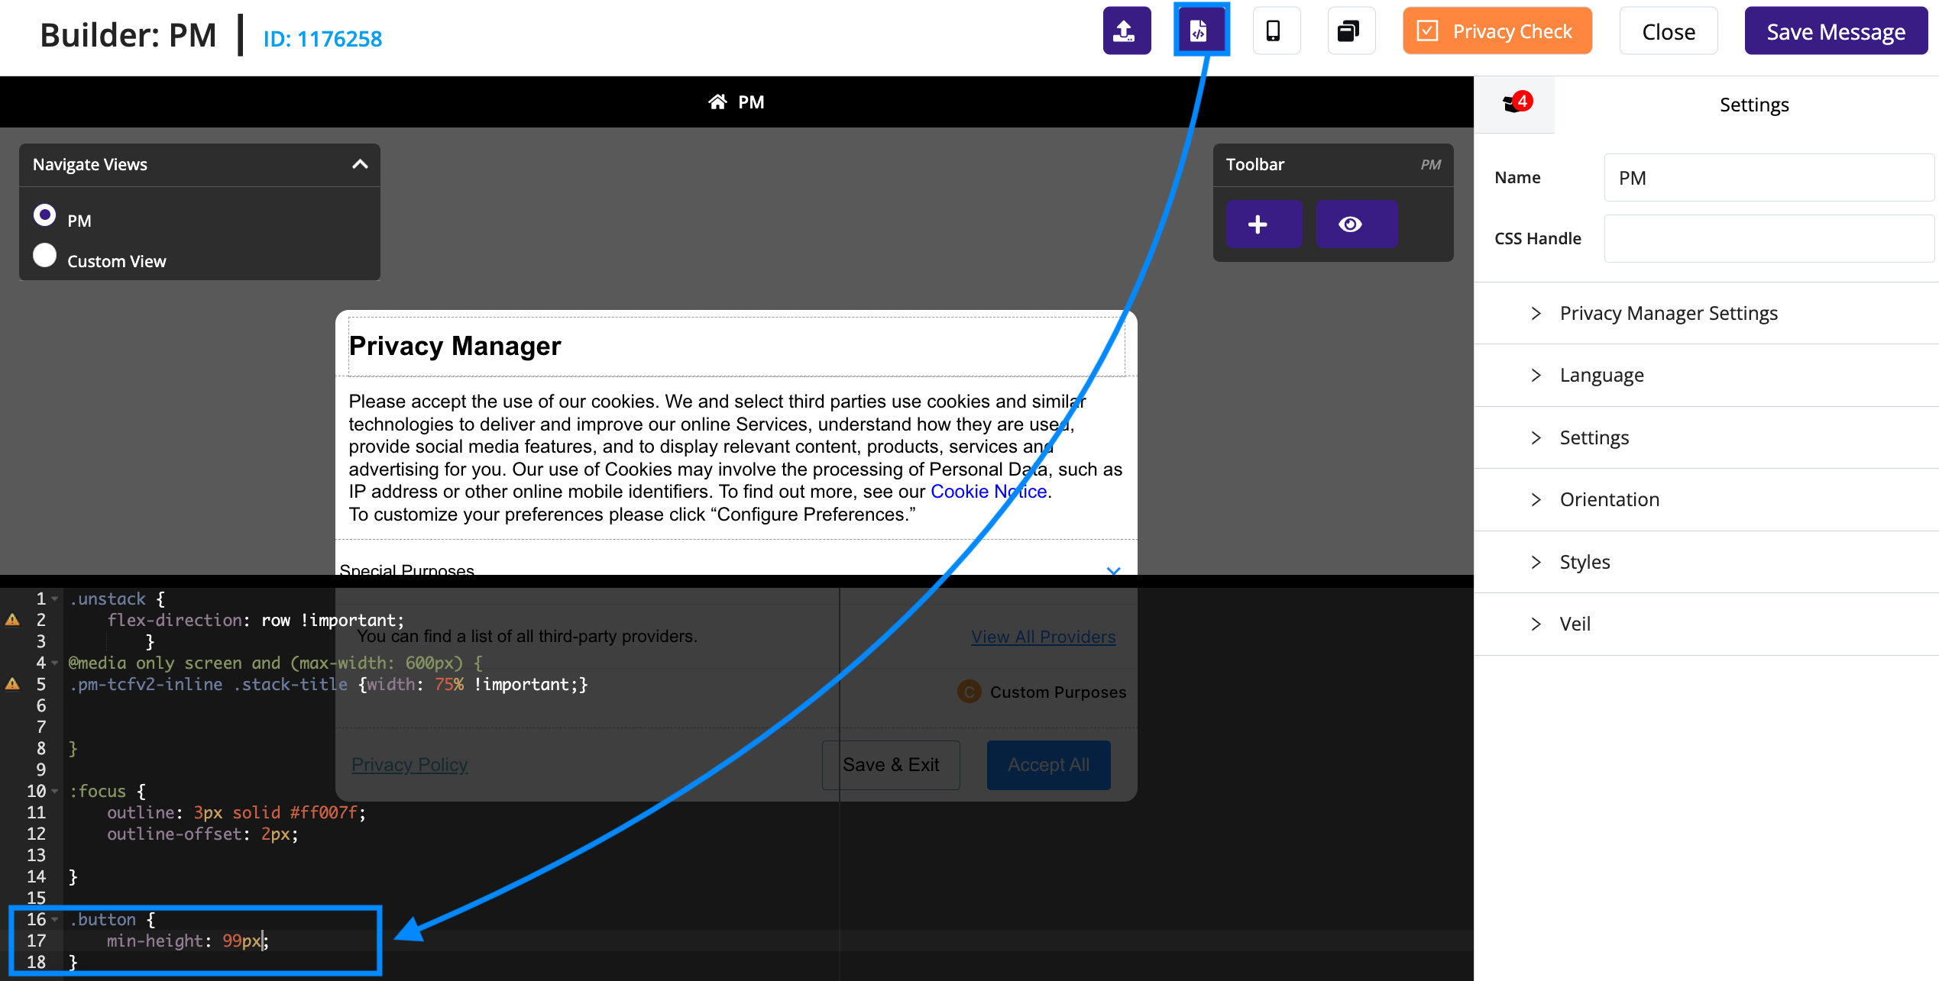Expand Privacy Manager Settings section
The image size is (1939, 981).
pos(1706,313)
